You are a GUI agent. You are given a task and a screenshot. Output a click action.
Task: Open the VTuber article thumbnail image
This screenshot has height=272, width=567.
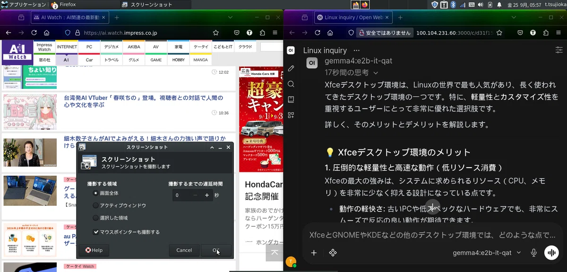click(30, 112)
